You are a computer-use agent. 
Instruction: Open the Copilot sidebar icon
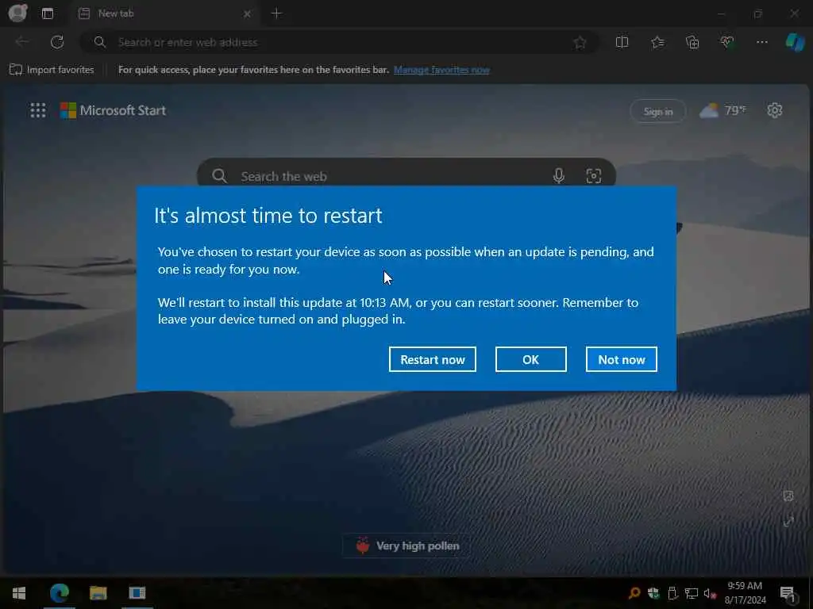795,43
